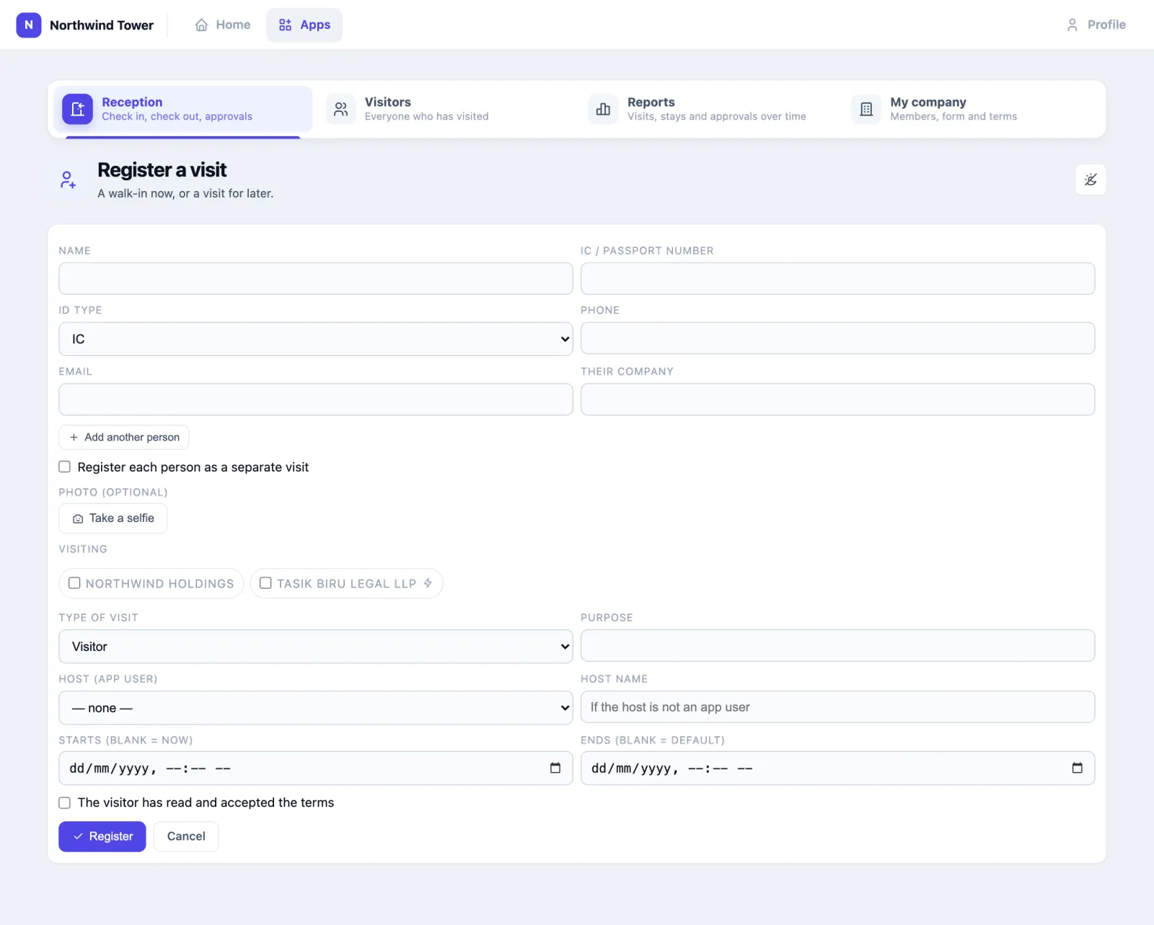Focus the Name input field
Screen dimensions: 1154x925
tap(316, 278)
